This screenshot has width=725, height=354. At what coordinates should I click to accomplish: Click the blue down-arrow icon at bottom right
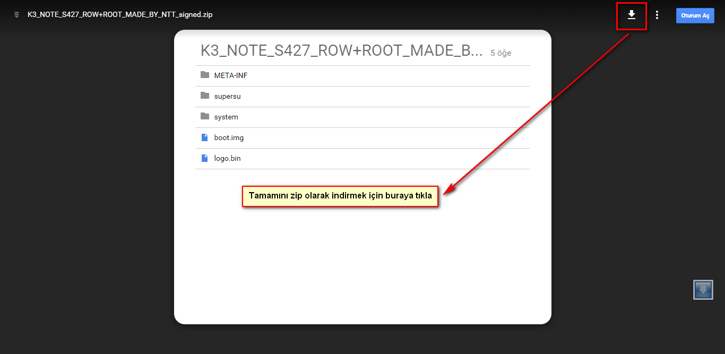click(703, 290)
